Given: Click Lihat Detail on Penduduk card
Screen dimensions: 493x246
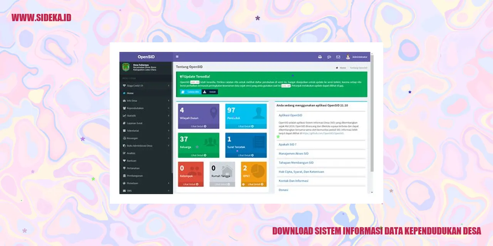Looking at the screenshot, I should [246, 126].
